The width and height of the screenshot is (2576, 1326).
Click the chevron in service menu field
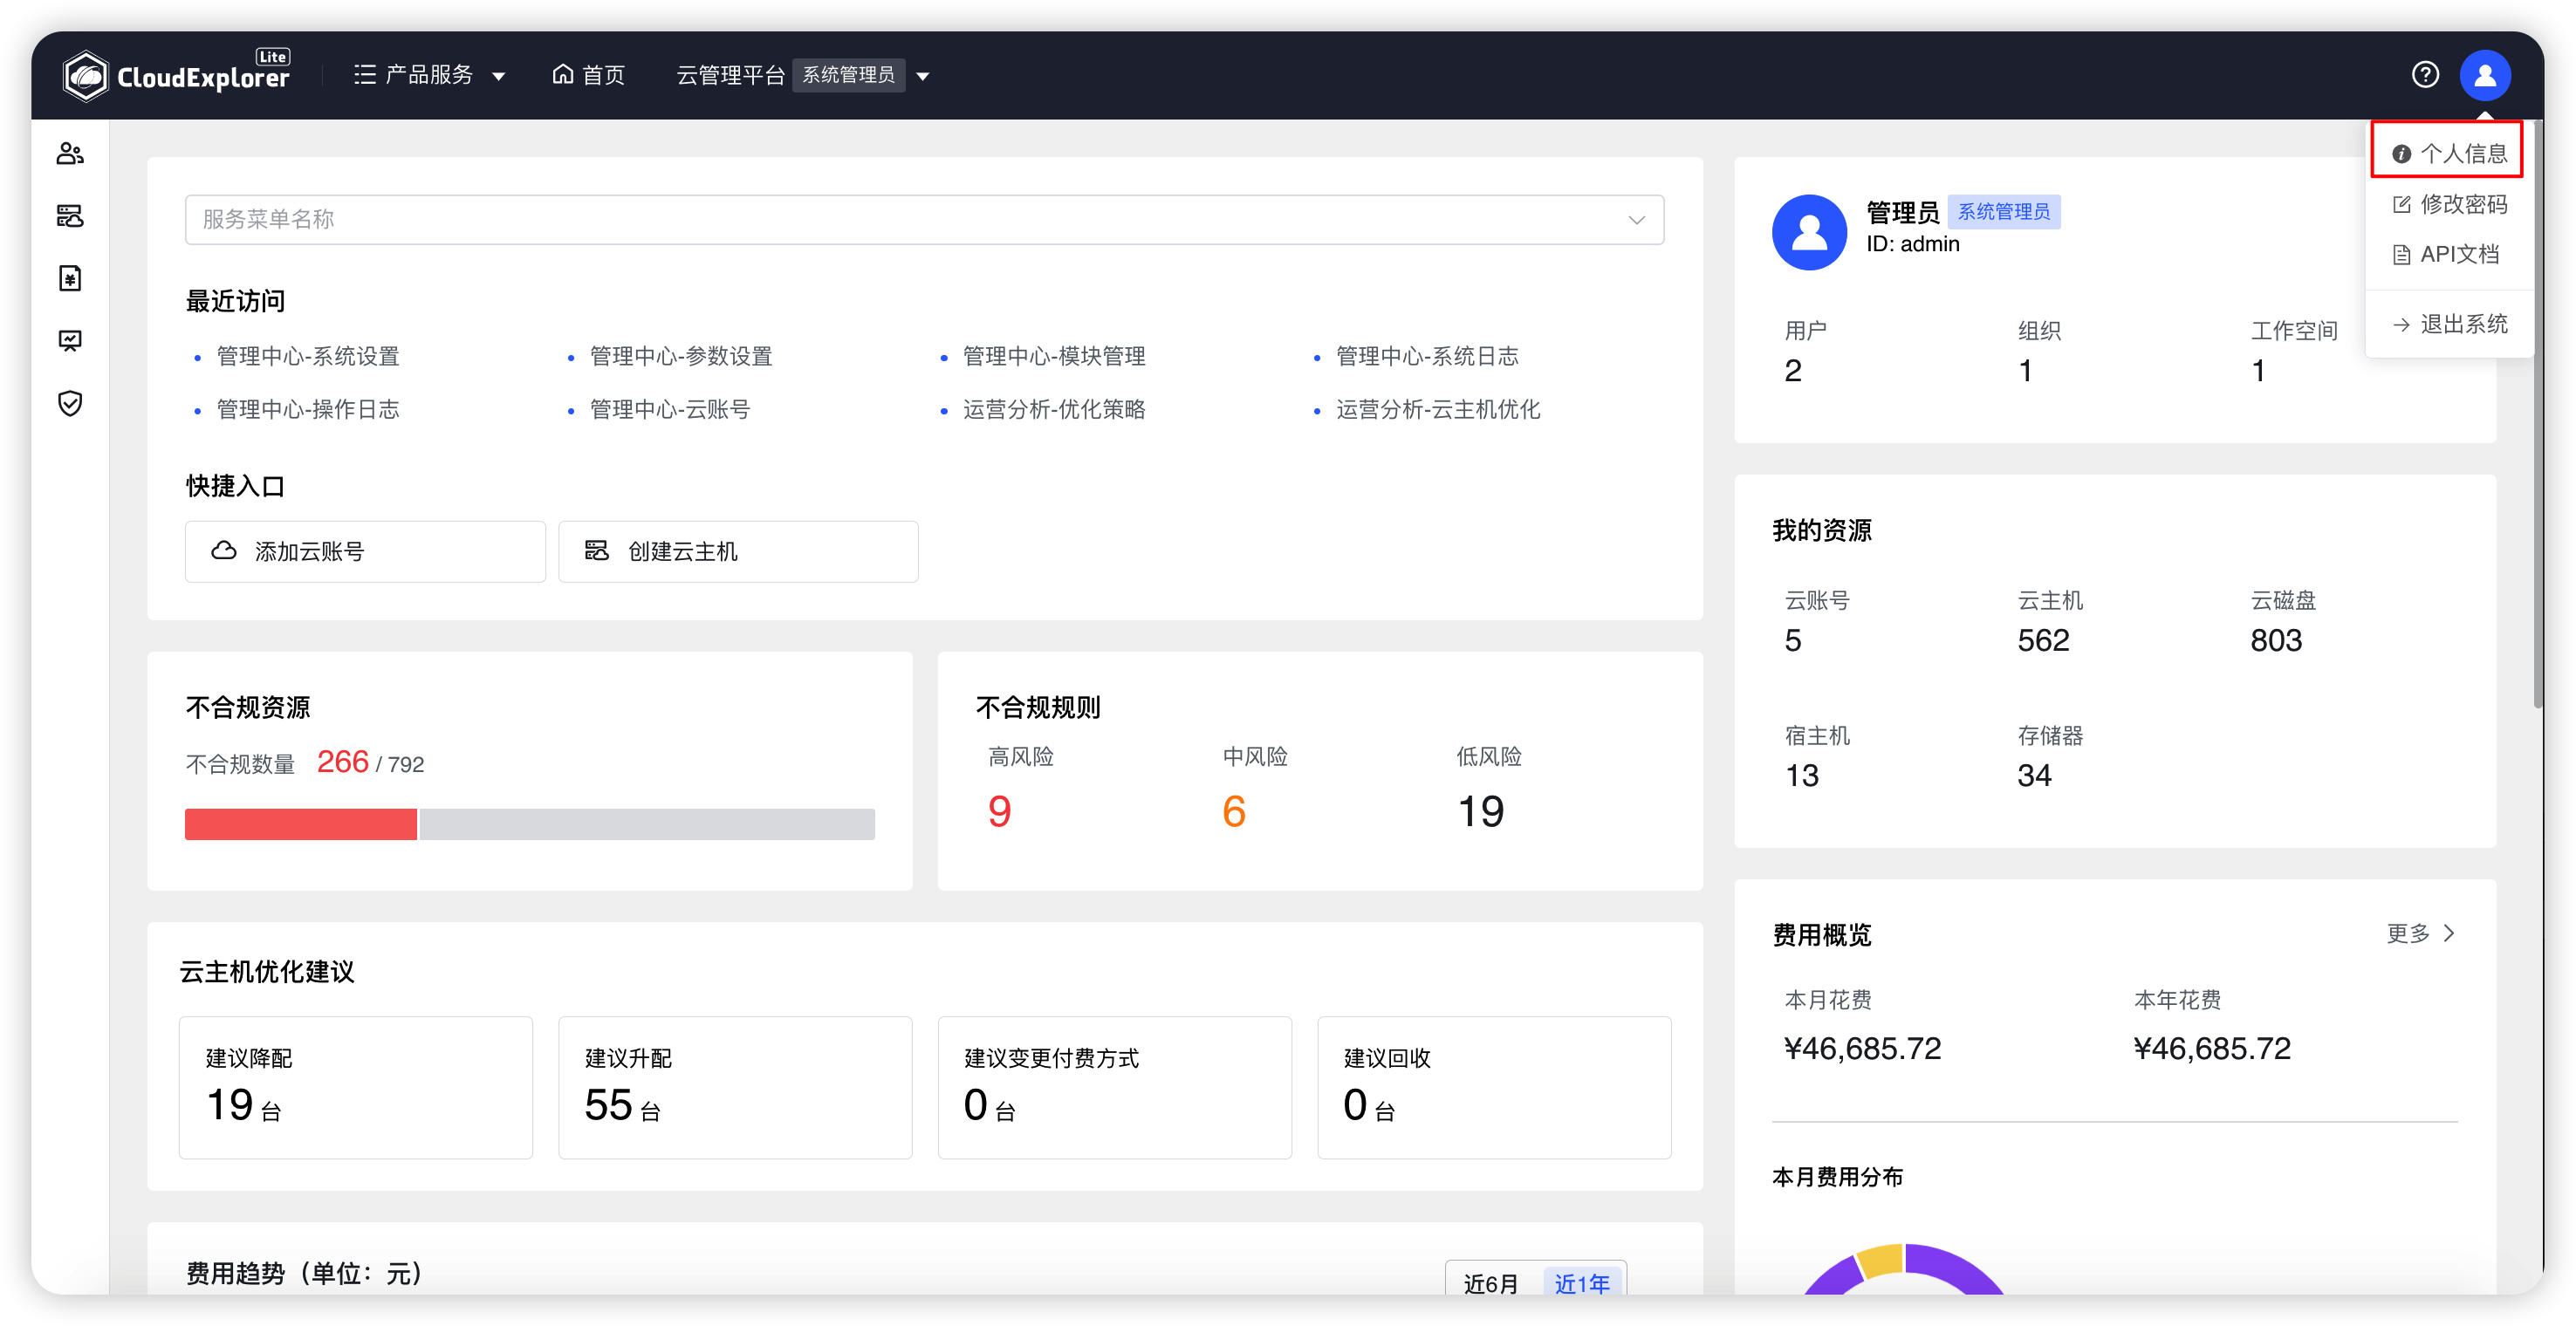(x=1636, y=220)
